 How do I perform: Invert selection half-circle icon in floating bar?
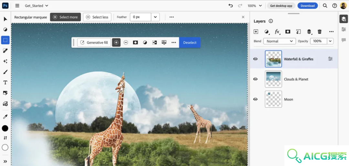click(x=145, y=42)
